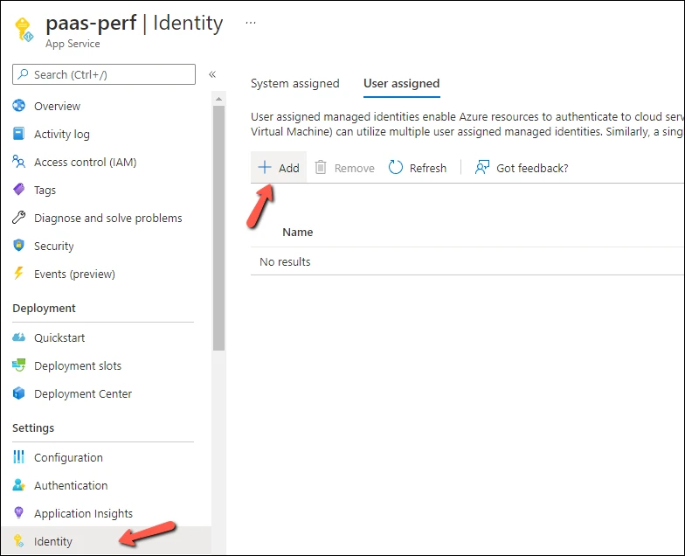
Task: Click the Diagnose wrench icon
Action: (19, 218)
